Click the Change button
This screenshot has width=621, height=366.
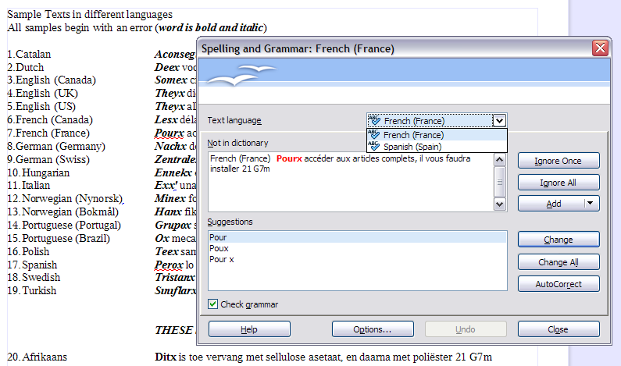(x=558, y=240)
